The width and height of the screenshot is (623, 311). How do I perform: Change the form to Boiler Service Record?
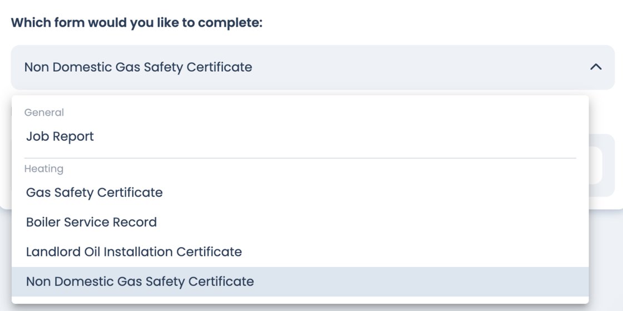91,223
